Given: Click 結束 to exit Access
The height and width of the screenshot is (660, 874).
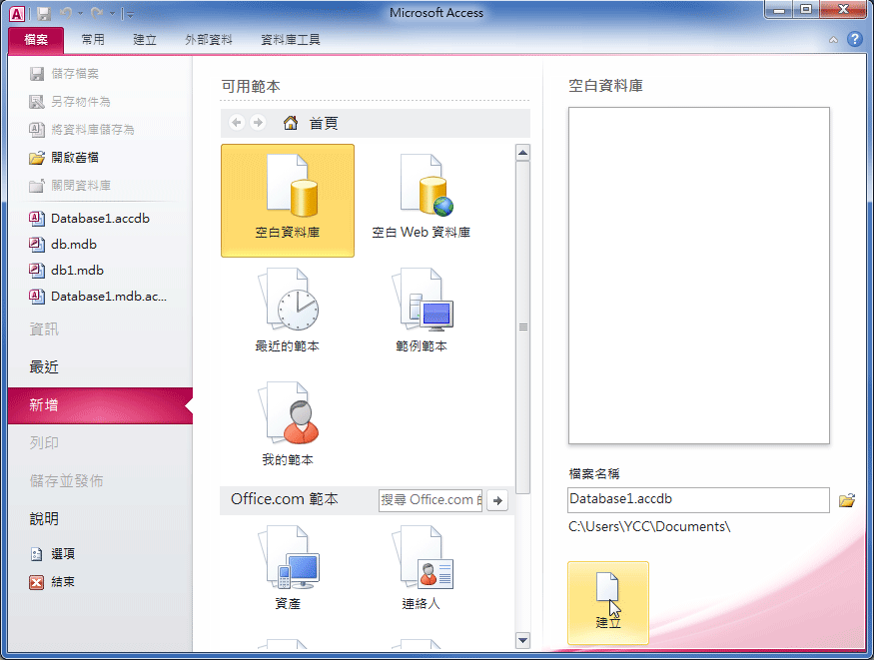Looking at the screenshot, I should 52,582.
